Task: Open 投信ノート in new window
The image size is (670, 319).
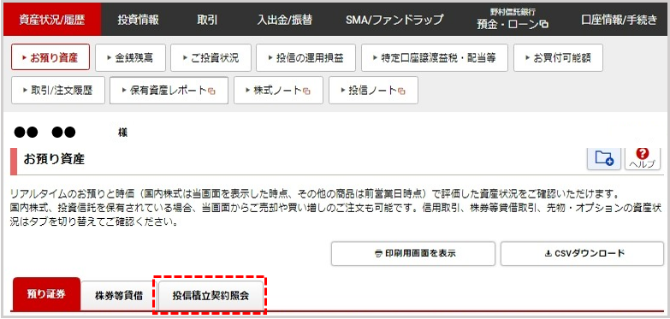Action: point(373,90)
